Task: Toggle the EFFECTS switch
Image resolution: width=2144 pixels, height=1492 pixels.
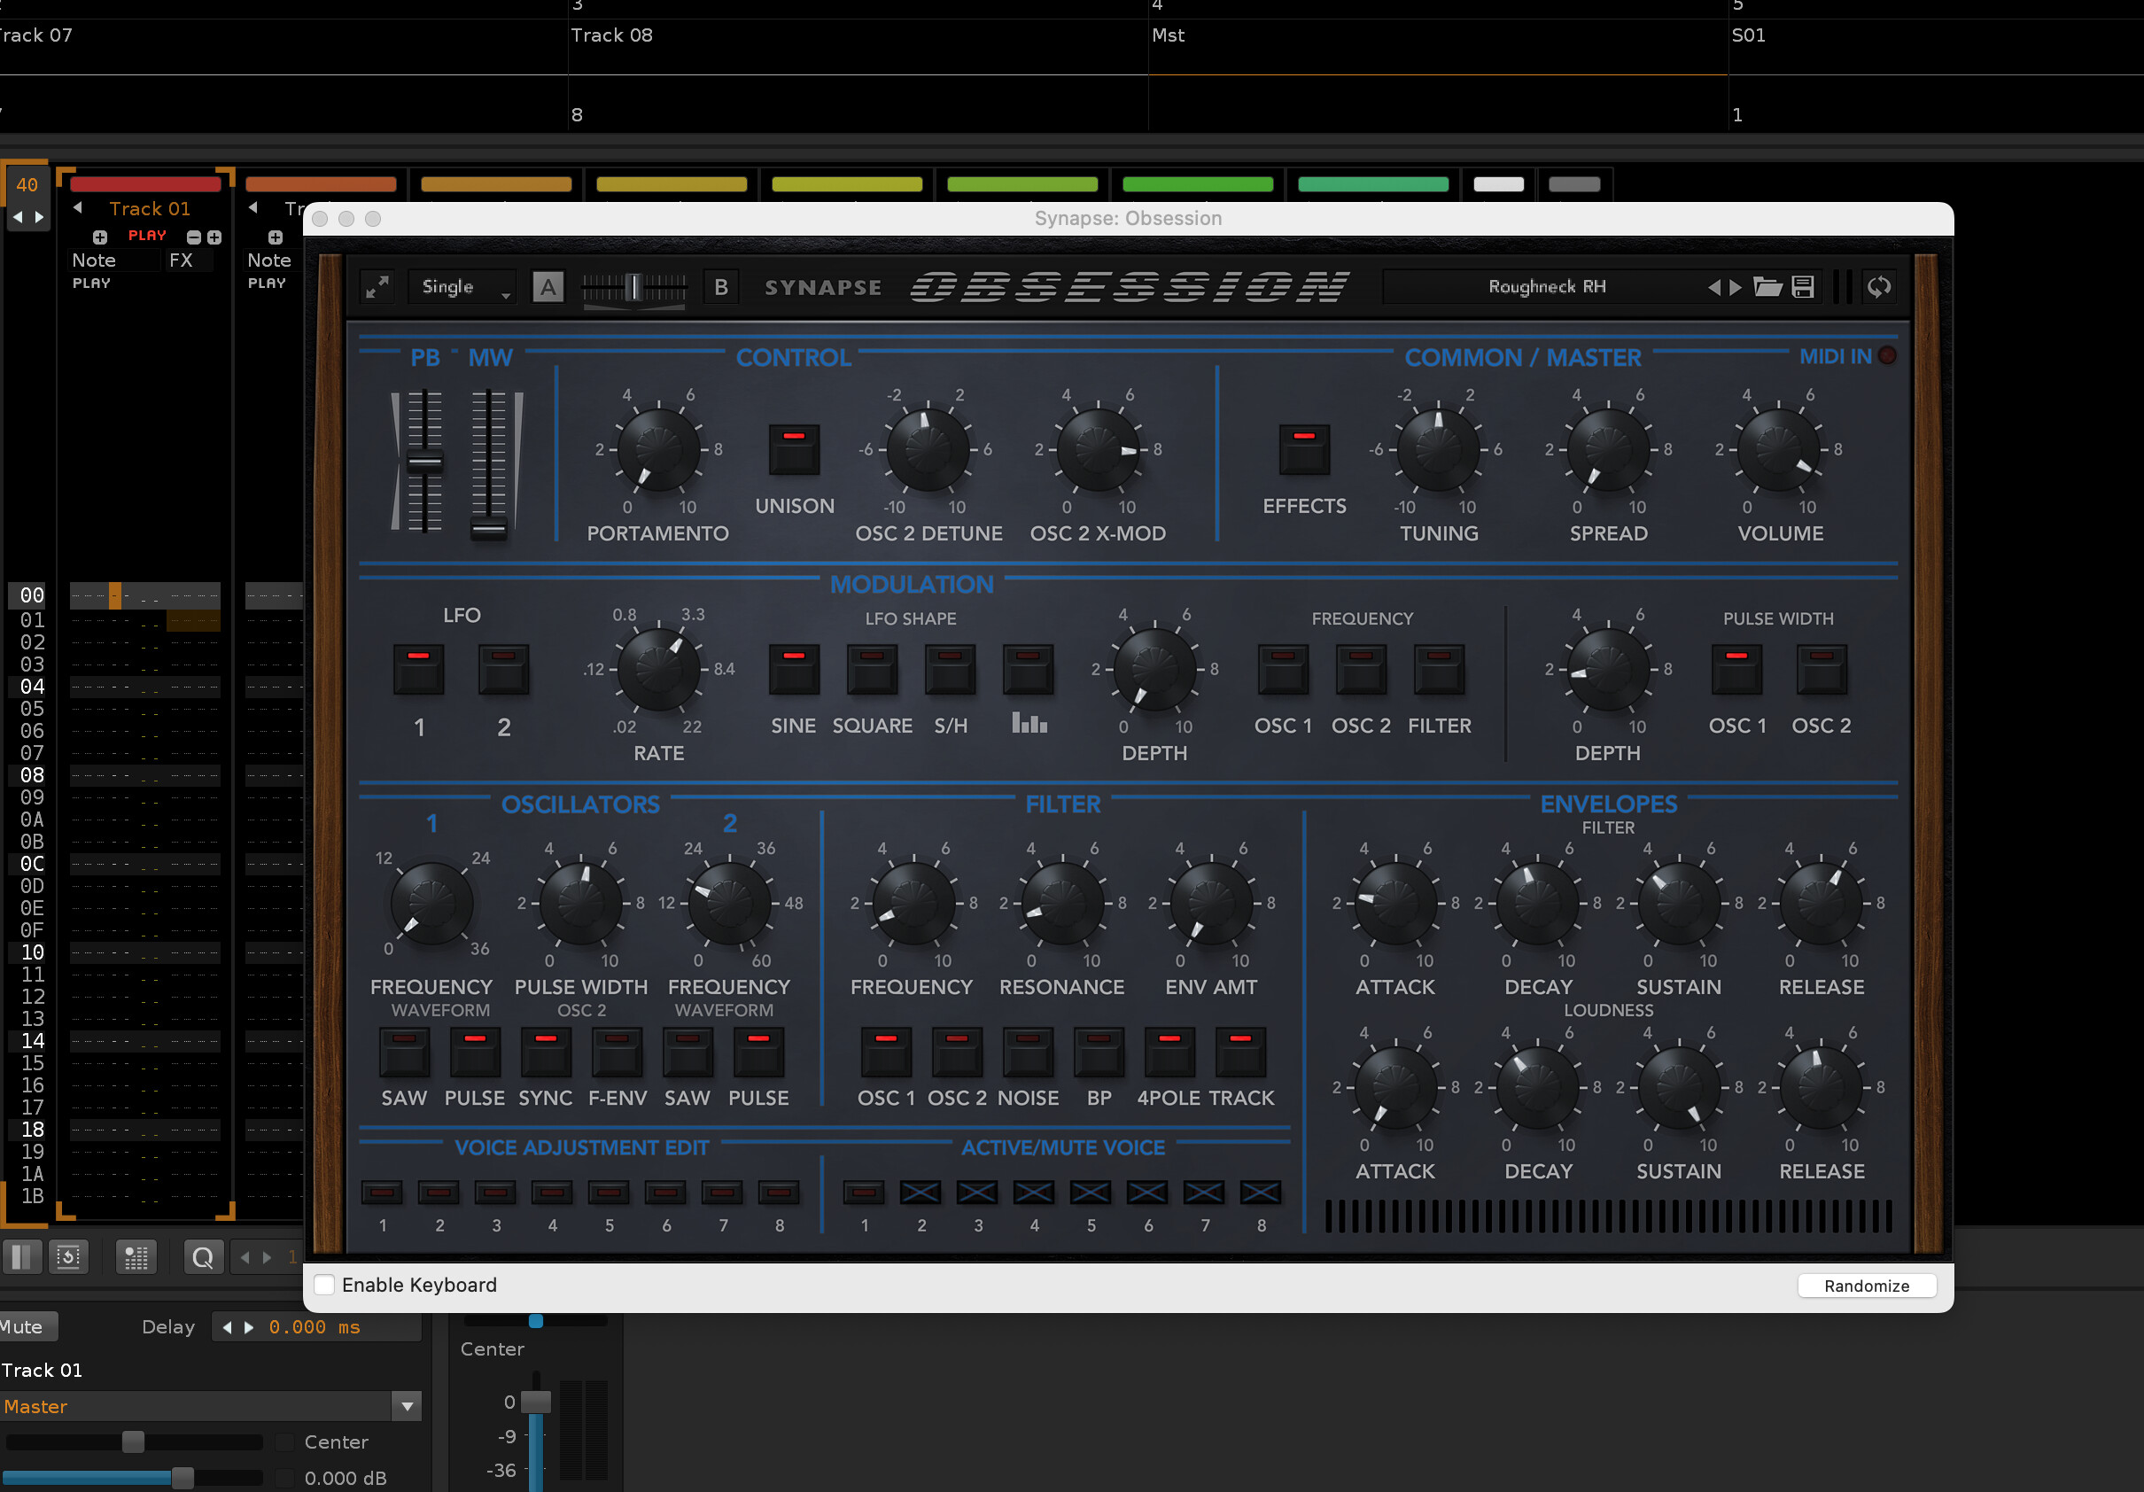Action: (1303, 449)
